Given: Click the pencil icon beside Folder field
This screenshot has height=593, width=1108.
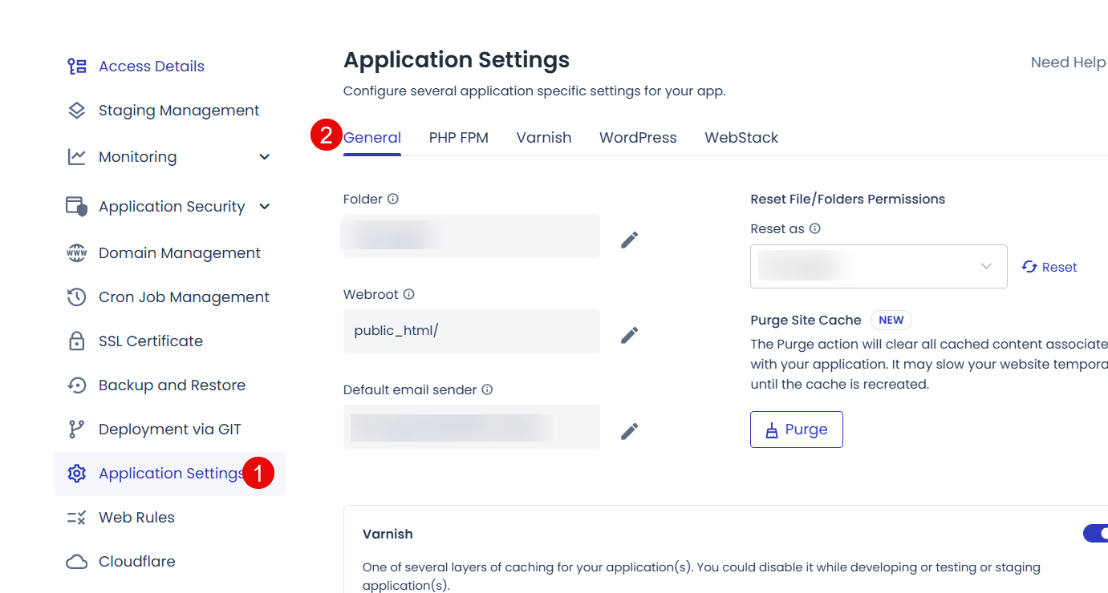Looking at the screenshot, I should [x=630, y=240].
